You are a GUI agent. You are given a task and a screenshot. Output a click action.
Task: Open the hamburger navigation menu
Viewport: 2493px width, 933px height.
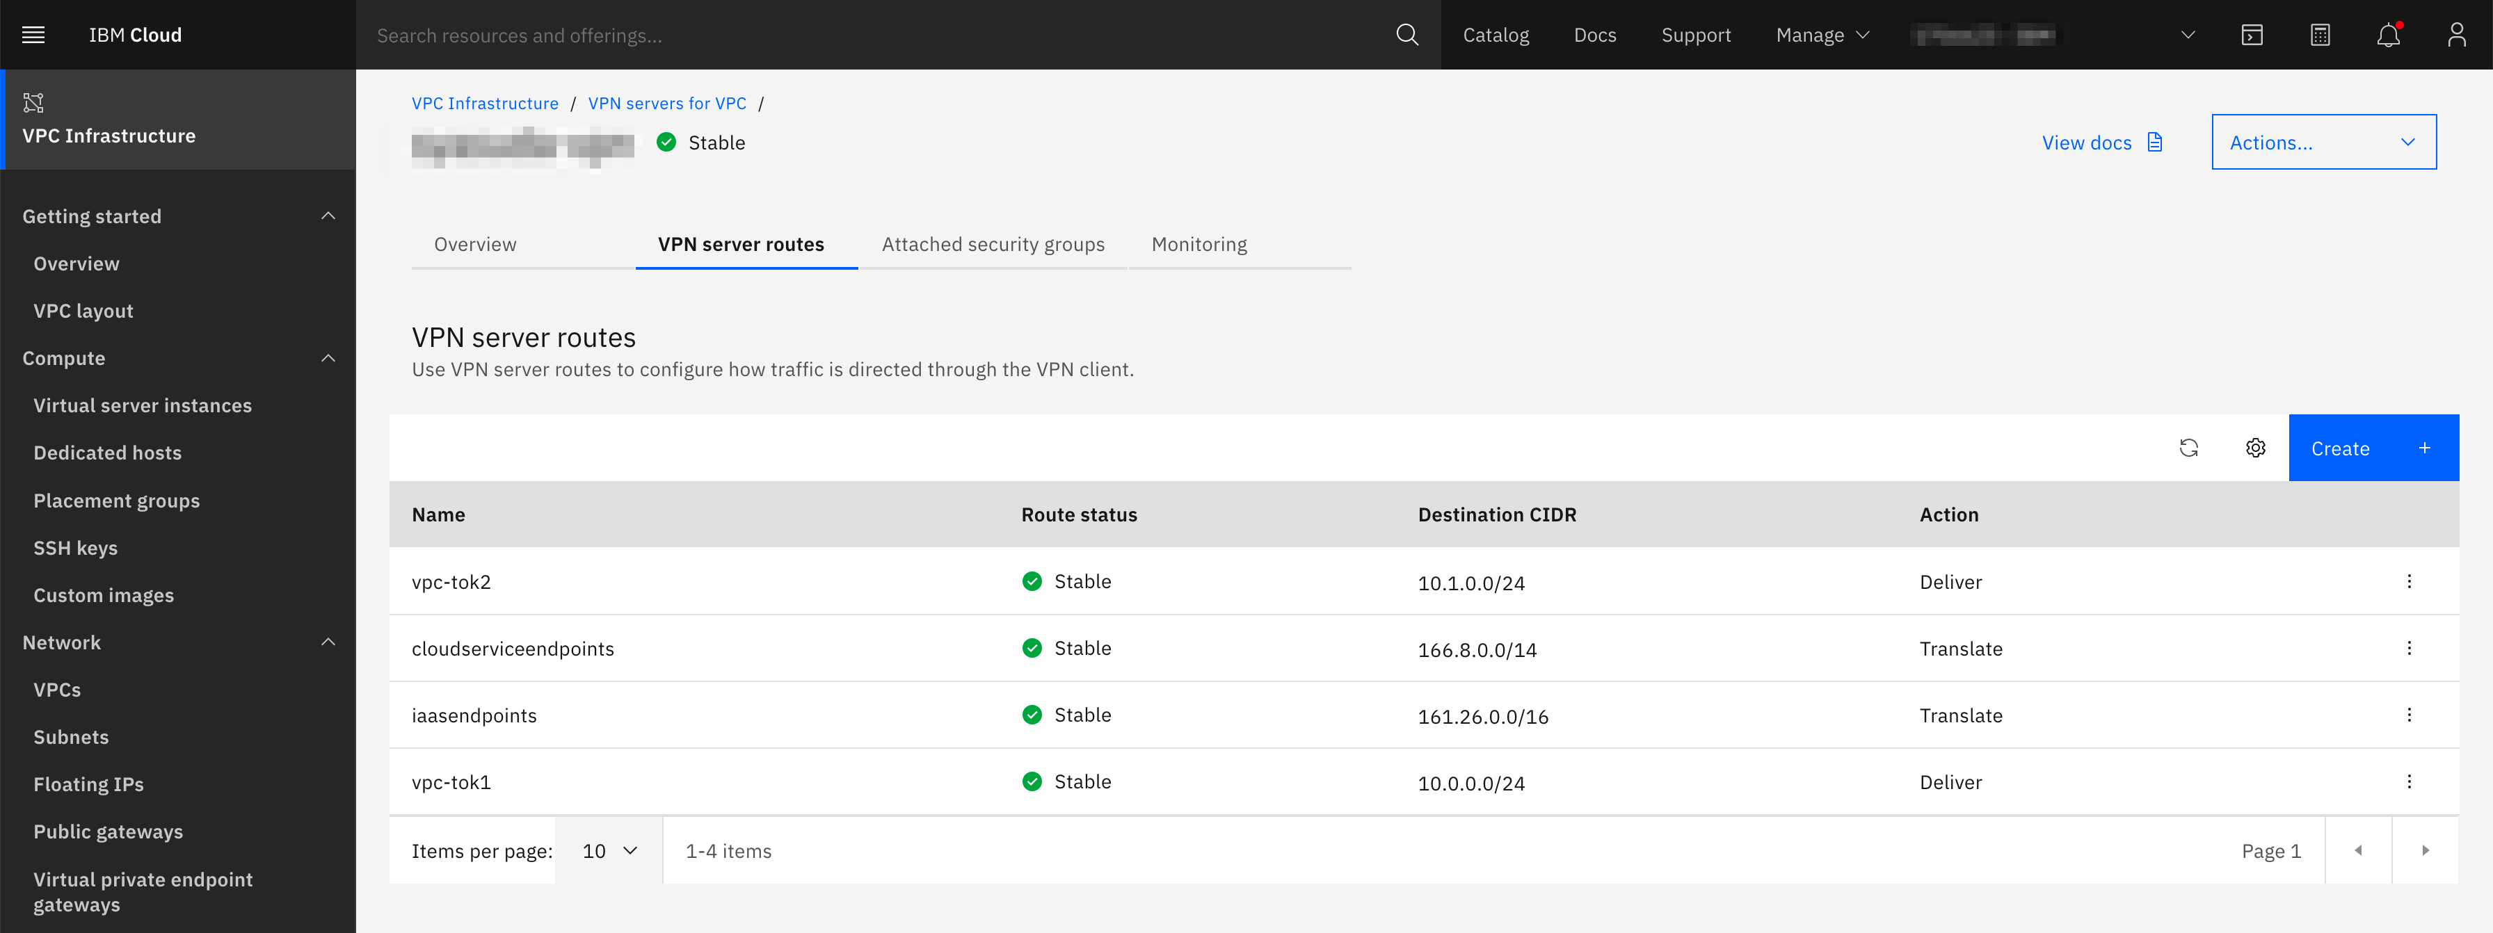click(34, 35)
